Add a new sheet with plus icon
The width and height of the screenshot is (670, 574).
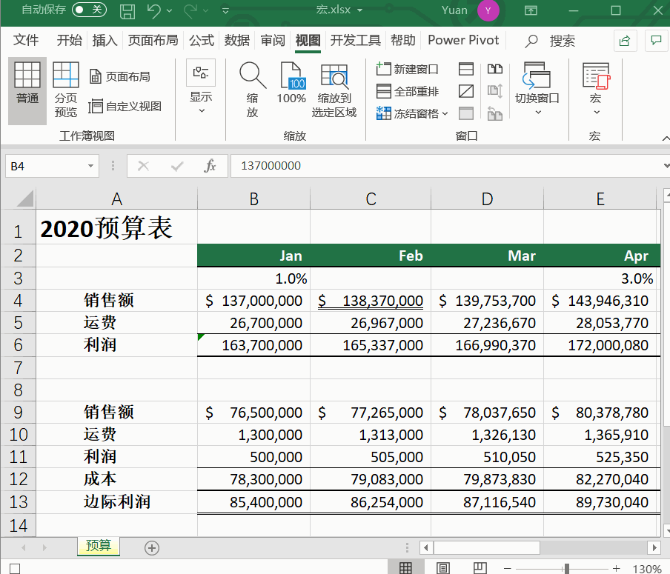152,548
